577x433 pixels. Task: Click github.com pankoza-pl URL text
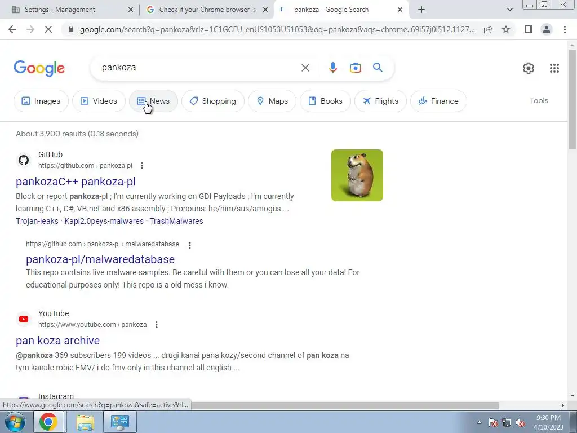coord(86,166)
